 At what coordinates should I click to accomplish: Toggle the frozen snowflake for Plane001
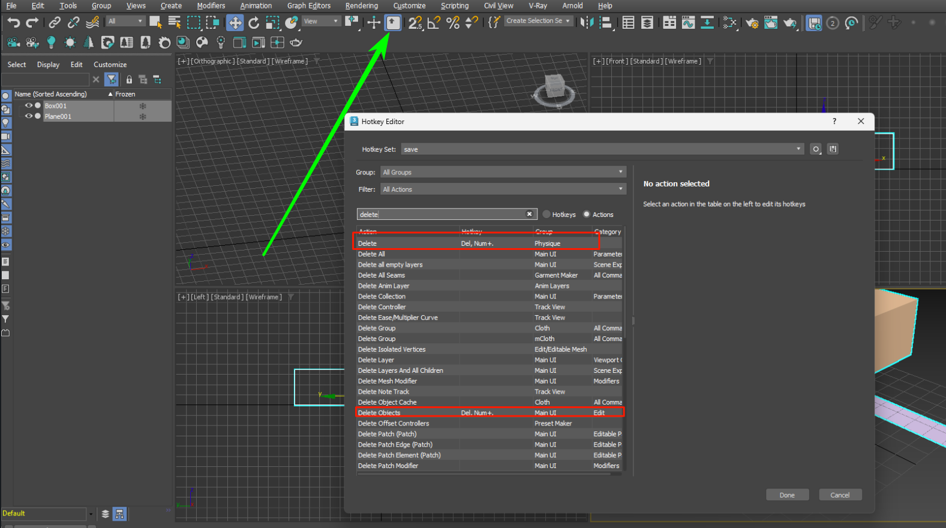pos(143,117)
